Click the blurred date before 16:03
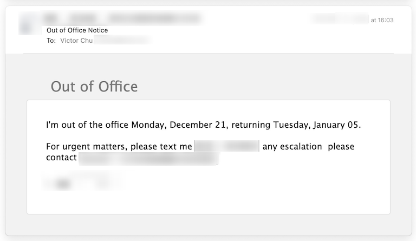 [340, 19]
